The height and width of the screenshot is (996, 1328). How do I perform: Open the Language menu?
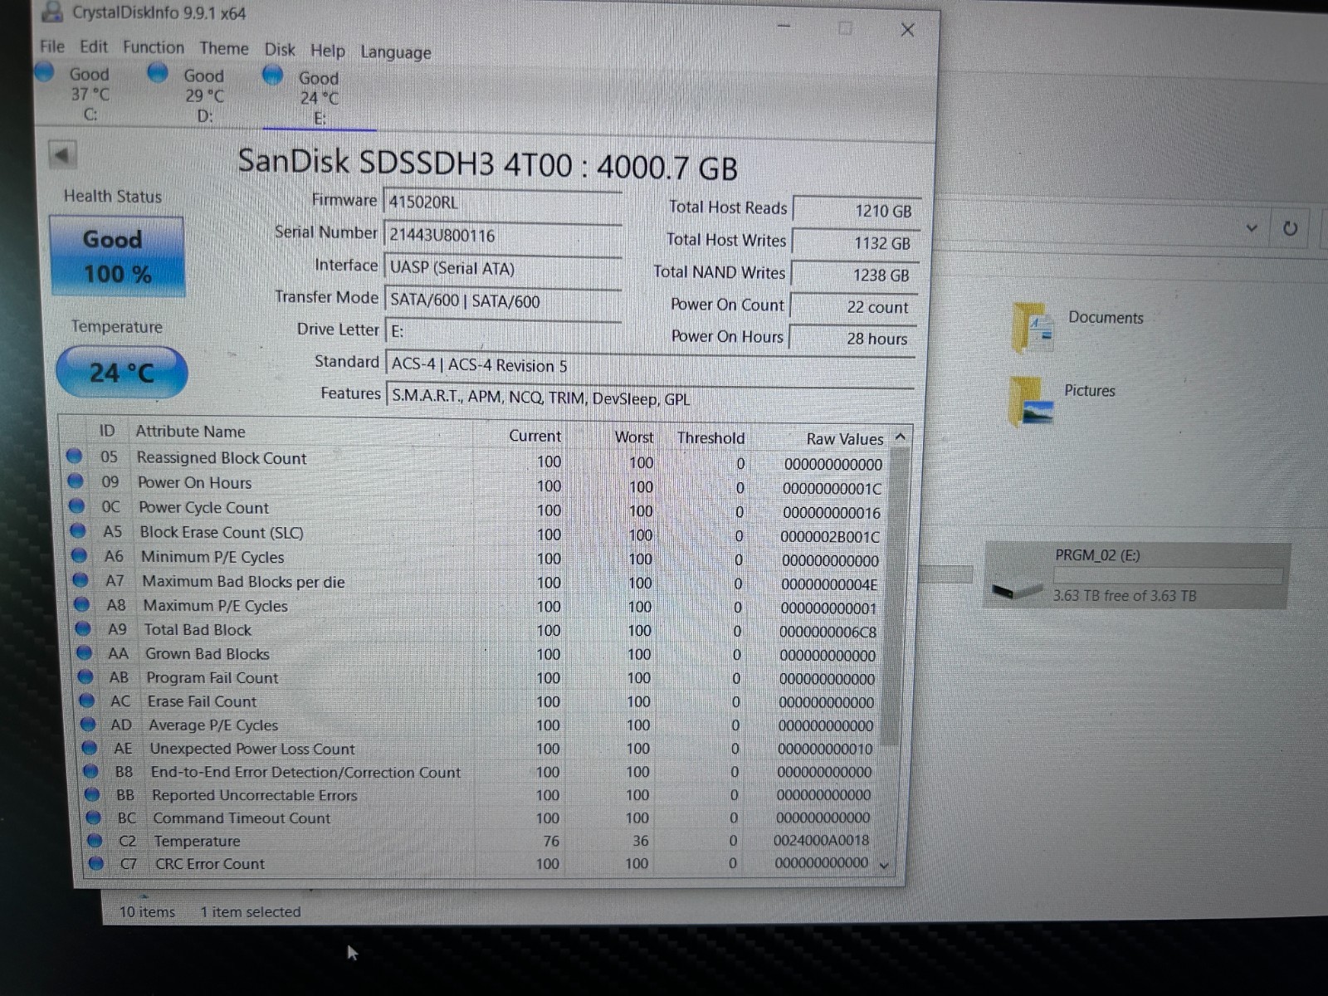396,52
